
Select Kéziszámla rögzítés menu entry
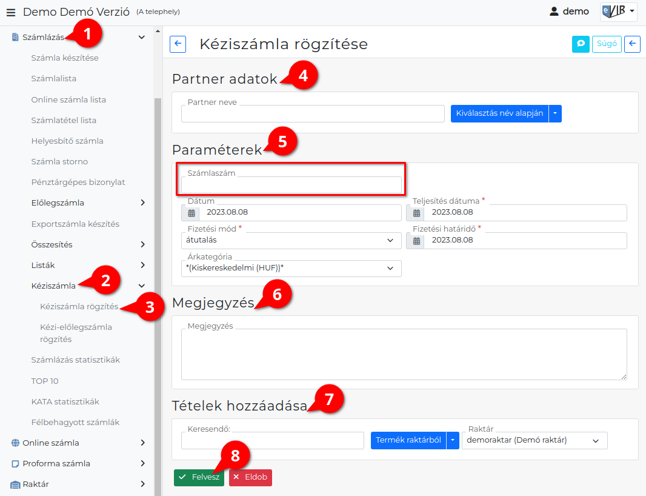79,306
